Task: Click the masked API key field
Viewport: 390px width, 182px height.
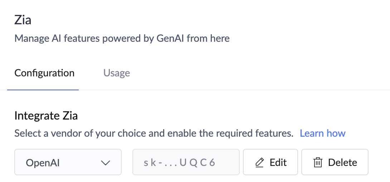Action: pyautogui.click(x=186, y=162)
